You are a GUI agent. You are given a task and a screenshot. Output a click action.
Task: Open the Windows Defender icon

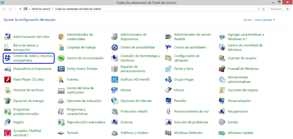click(168, 133)
